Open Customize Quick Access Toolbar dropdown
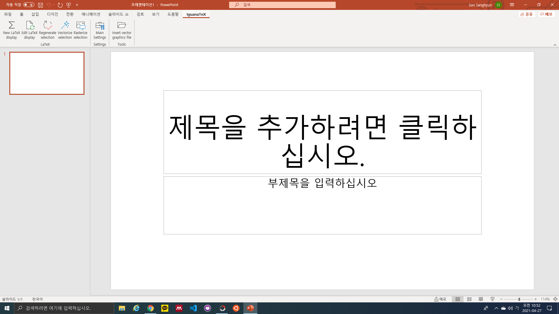Viewport: 559px width, 314px height. [x=77, y=5]
